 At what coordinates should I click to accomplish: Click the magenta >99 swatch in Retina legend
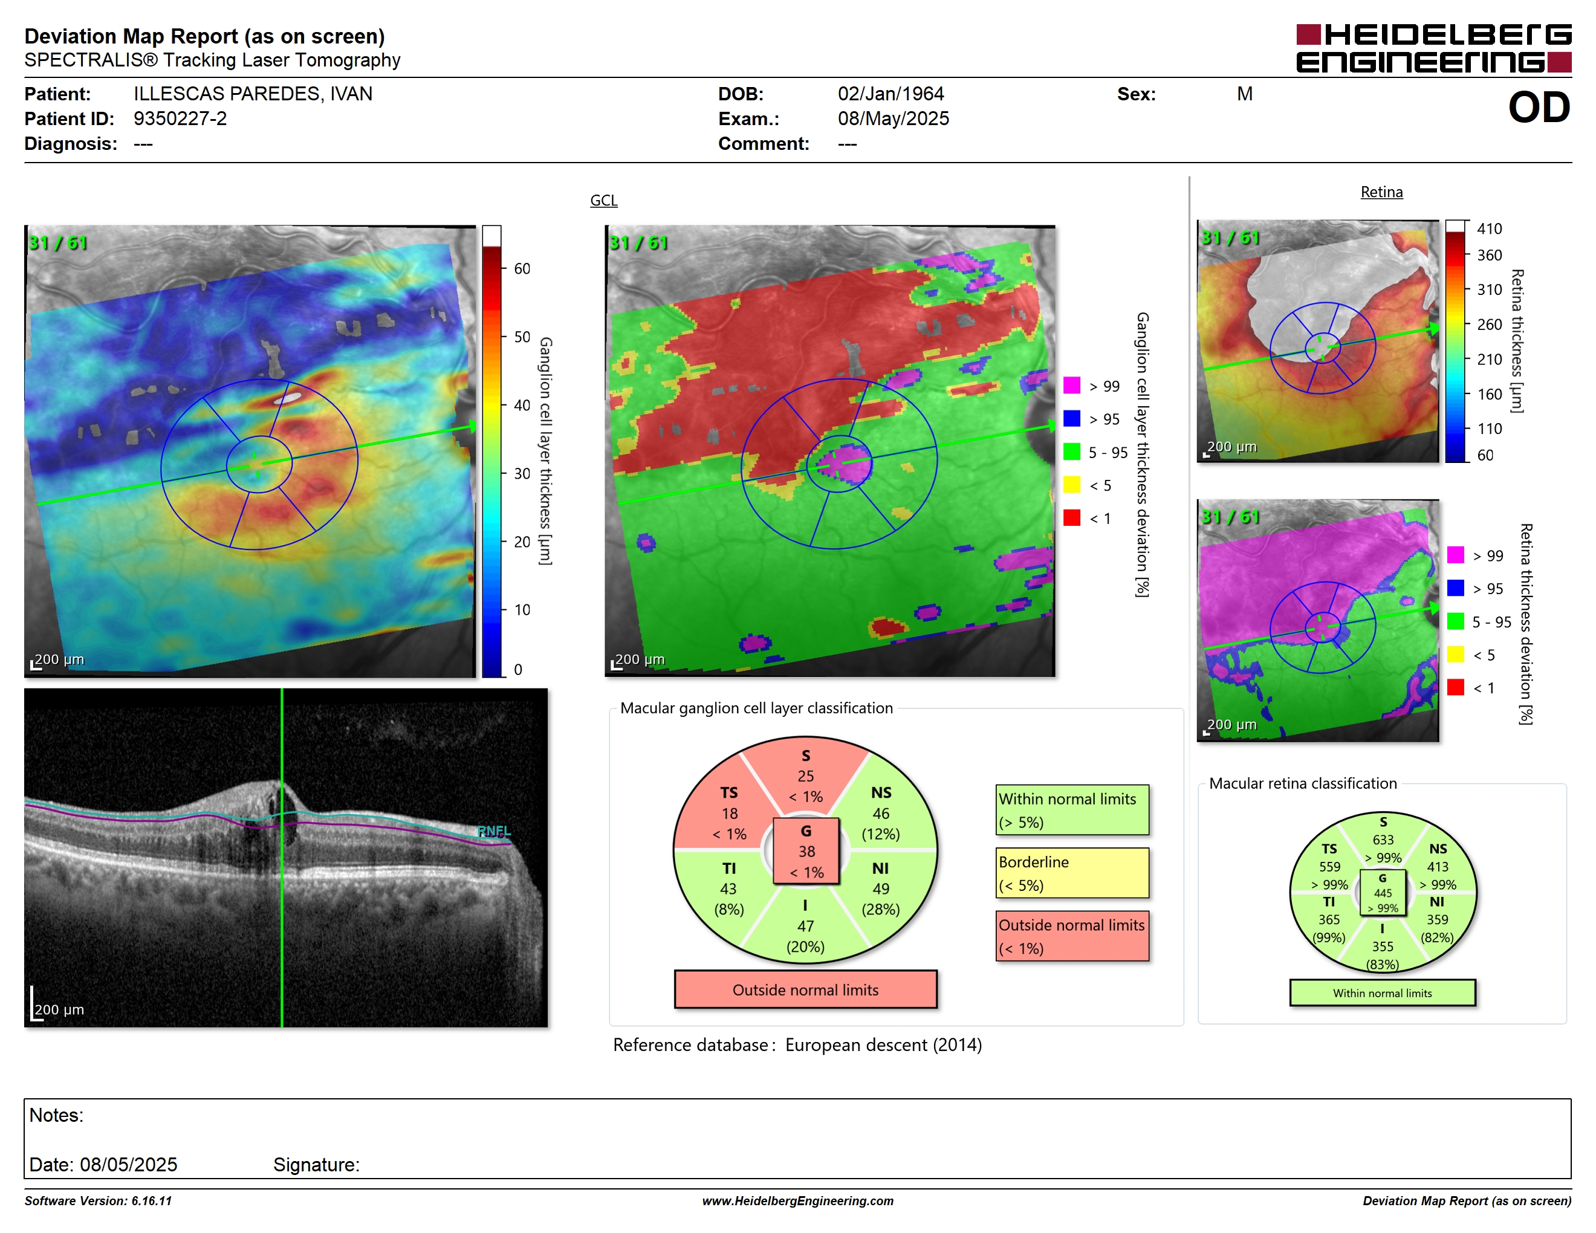point(1455,555)
